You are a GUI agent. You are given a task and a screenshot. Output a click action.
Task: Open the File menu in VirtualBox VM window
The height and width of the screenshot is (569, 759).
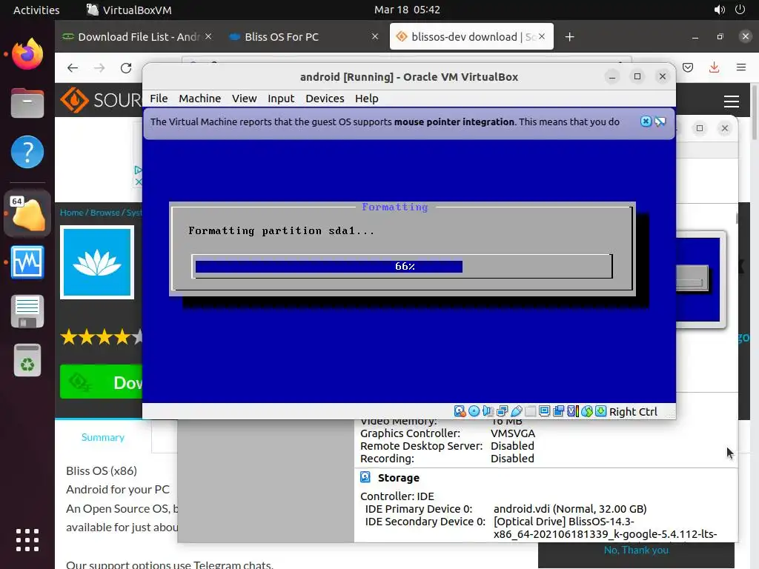point(159,99)
